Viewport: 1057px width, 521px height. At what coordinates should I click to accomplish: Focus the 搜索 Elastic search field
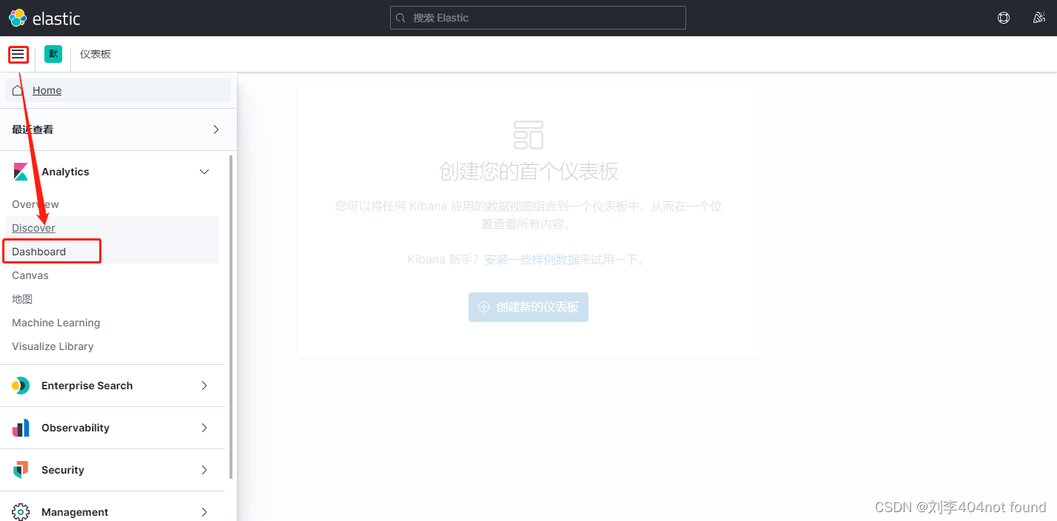(x=538, y=18)
